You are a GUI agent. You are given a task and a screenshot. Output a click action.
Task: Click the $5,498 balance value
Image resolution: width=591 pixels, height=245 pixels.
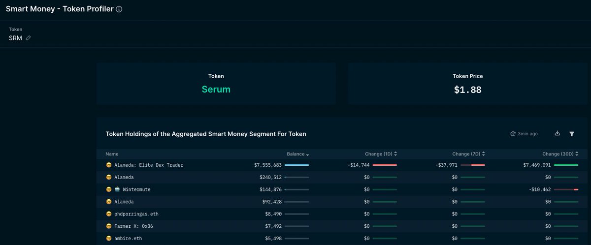pyautogui.click(x=273, y=239)
